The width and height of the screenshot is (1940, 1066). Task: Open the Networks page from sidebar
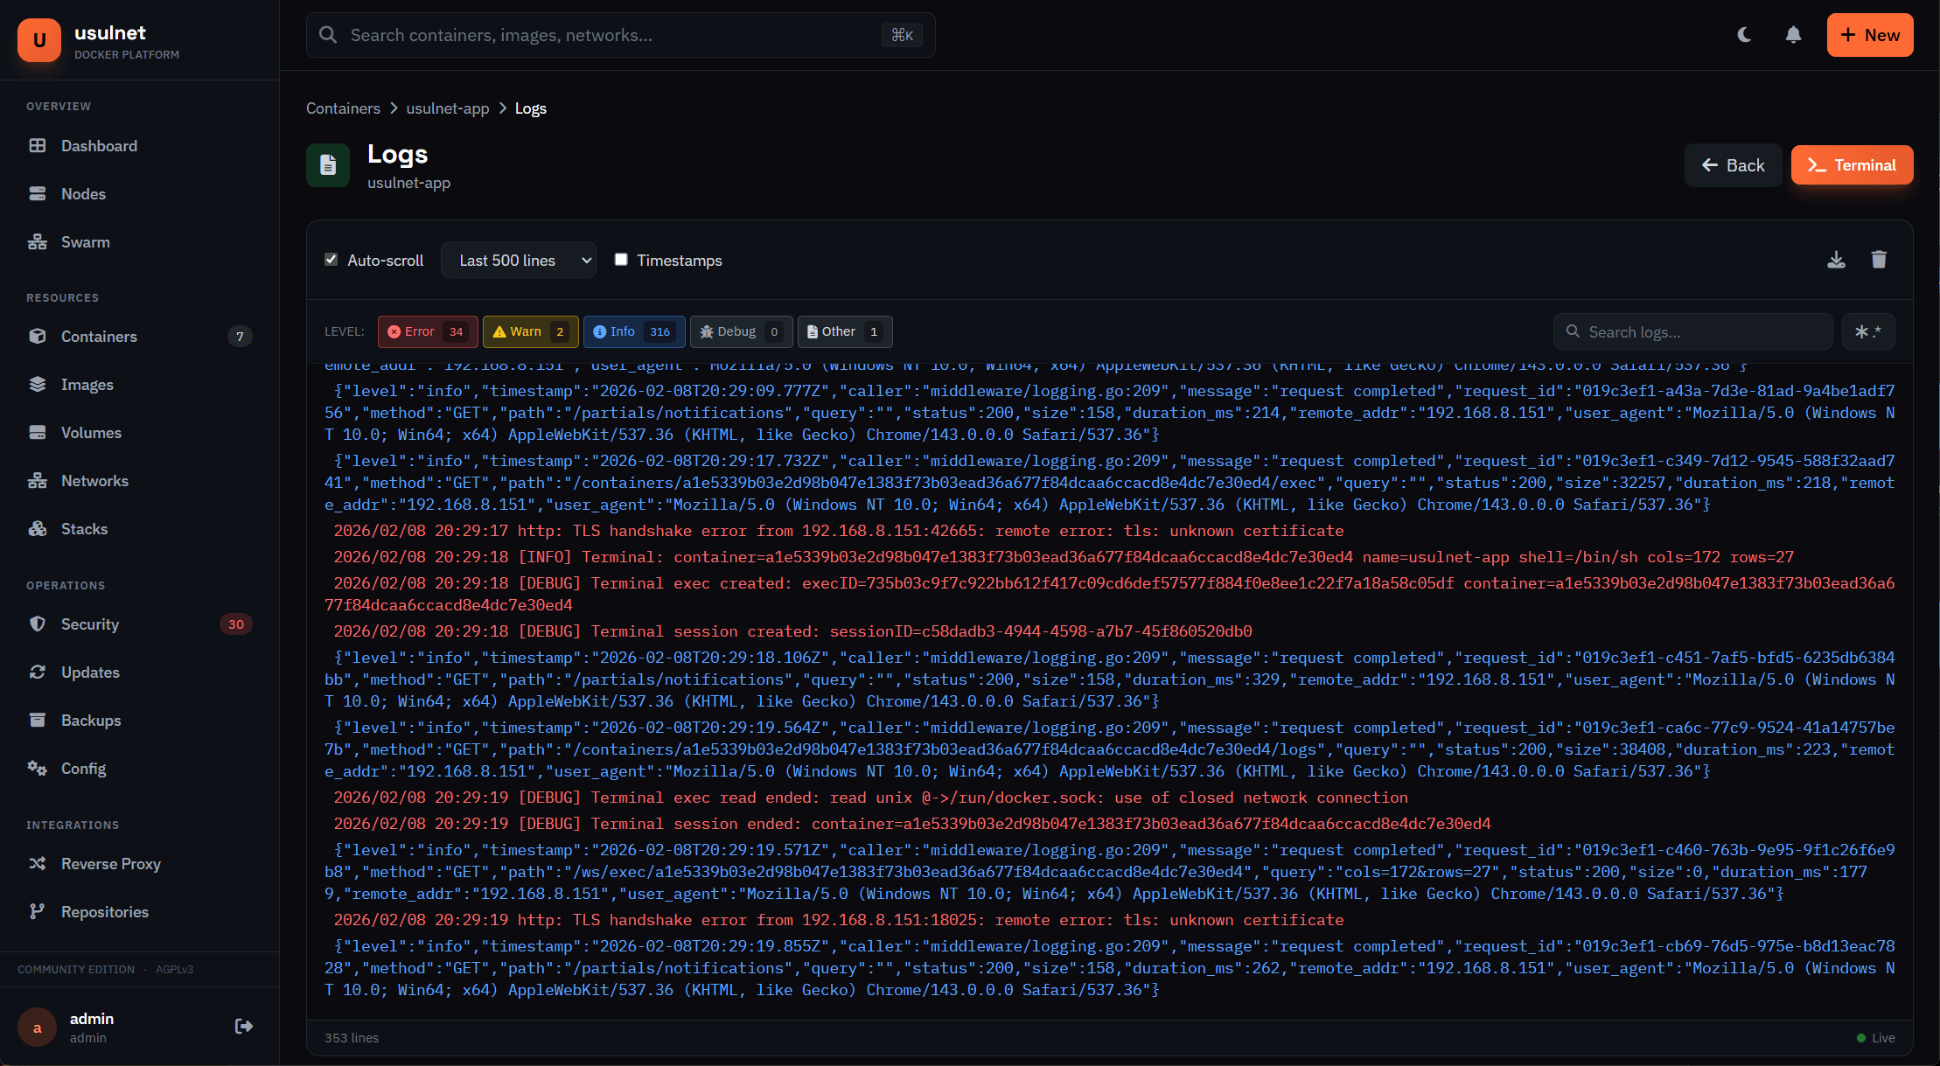(x=94, y=480)
